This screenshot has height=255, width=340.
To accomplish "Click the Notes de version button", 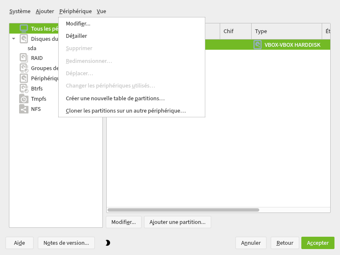I will pos(66,243).
